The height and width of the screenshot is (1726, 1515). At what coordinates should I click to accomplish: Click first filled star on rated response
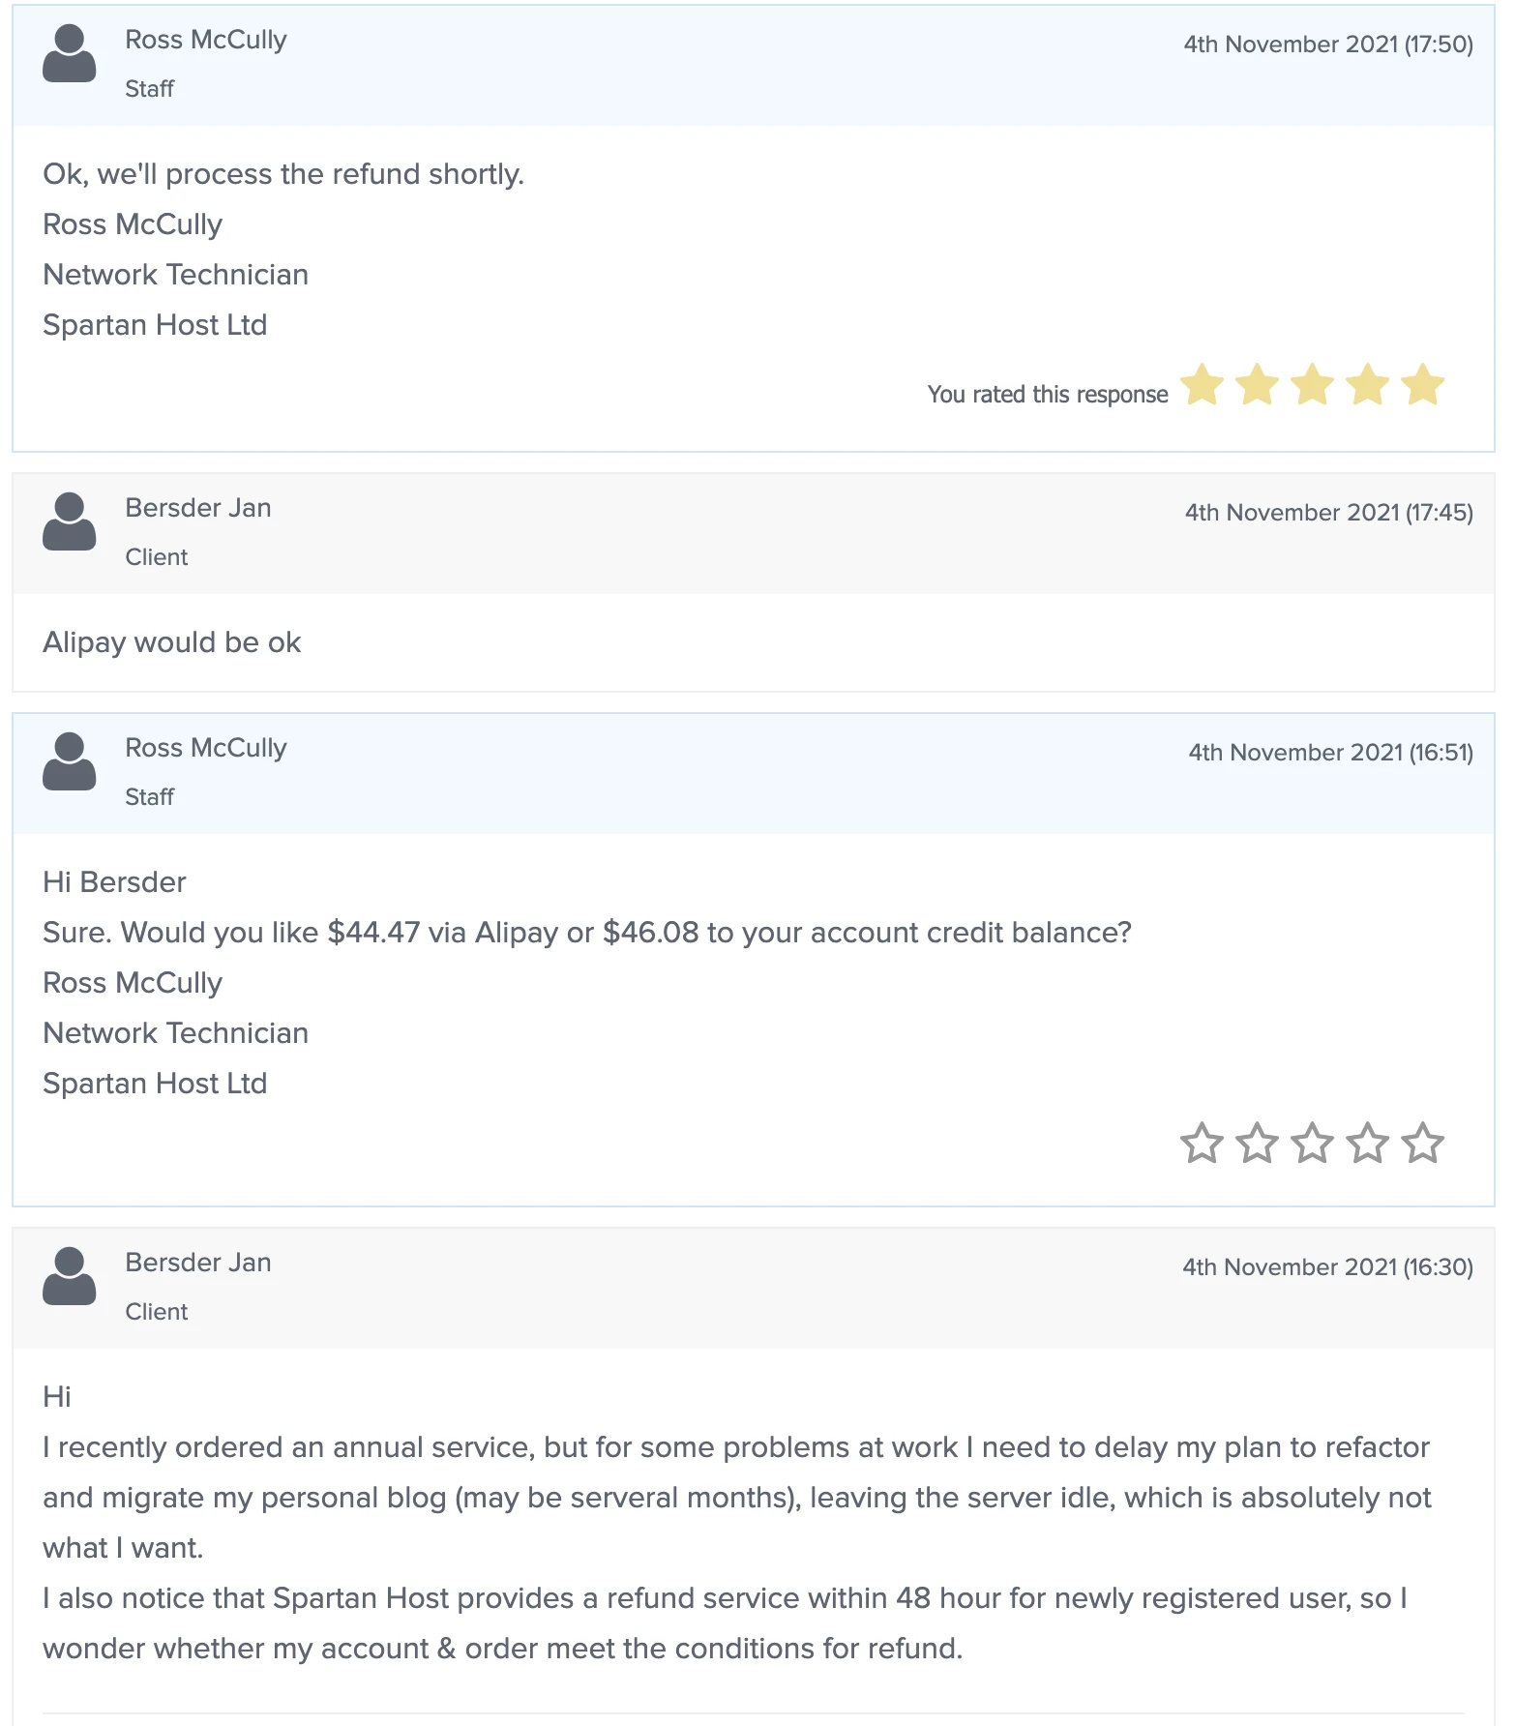coord(1202,384)
